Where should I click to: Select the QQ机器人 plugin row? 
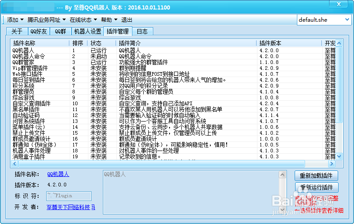click(173, 50)
